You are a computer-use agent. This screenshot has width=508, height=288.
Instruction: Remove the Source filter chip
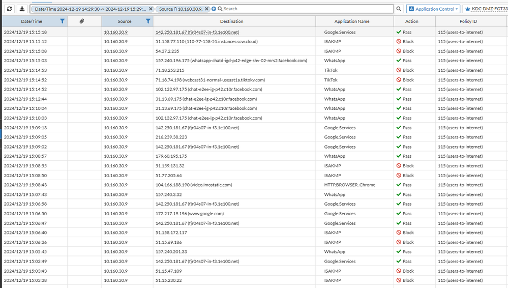206,9
